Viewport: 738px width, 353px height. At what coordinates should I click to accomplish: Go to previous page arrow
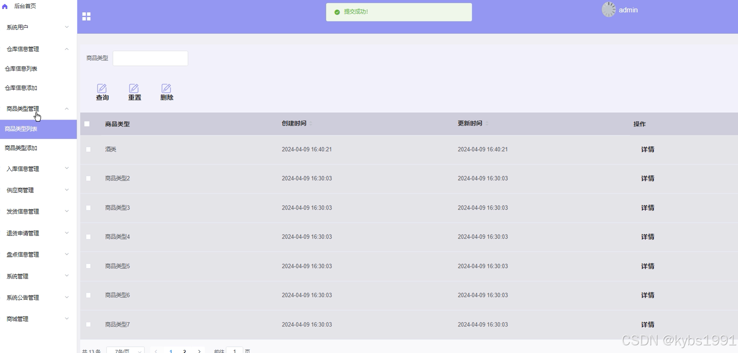156,351
